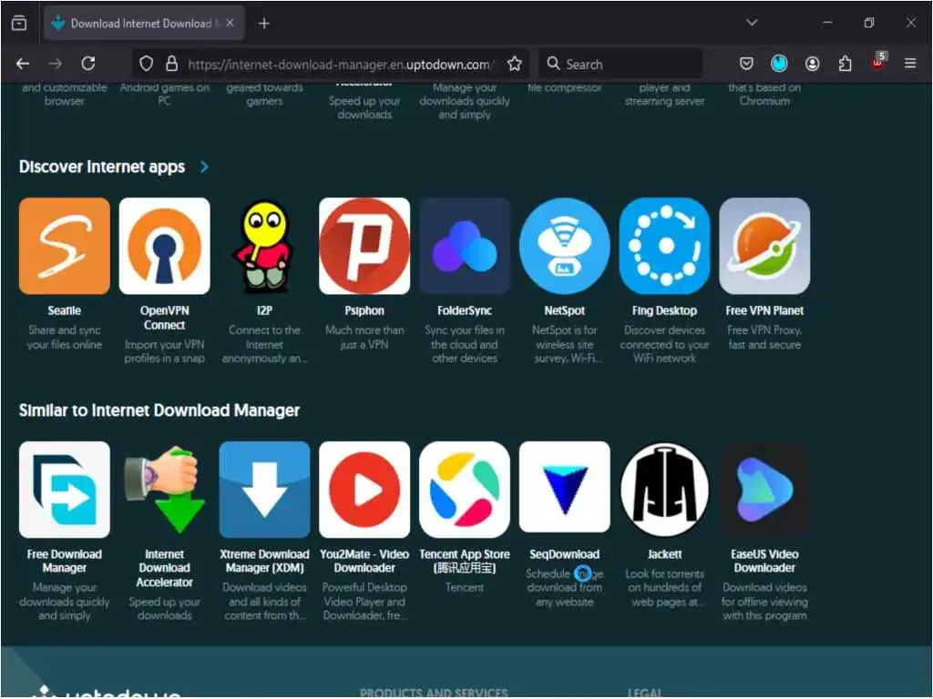Screen dimensions: 933x699
Task: Open the SeqDownload app icon
Action: click(564, 487)
